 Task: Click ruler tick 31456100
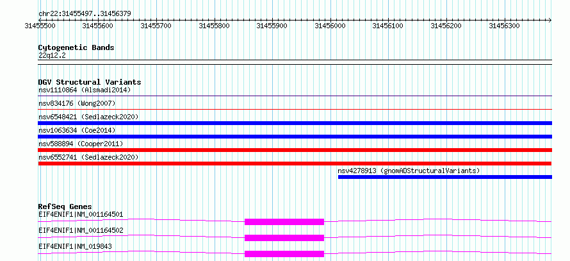click(388, 26)
